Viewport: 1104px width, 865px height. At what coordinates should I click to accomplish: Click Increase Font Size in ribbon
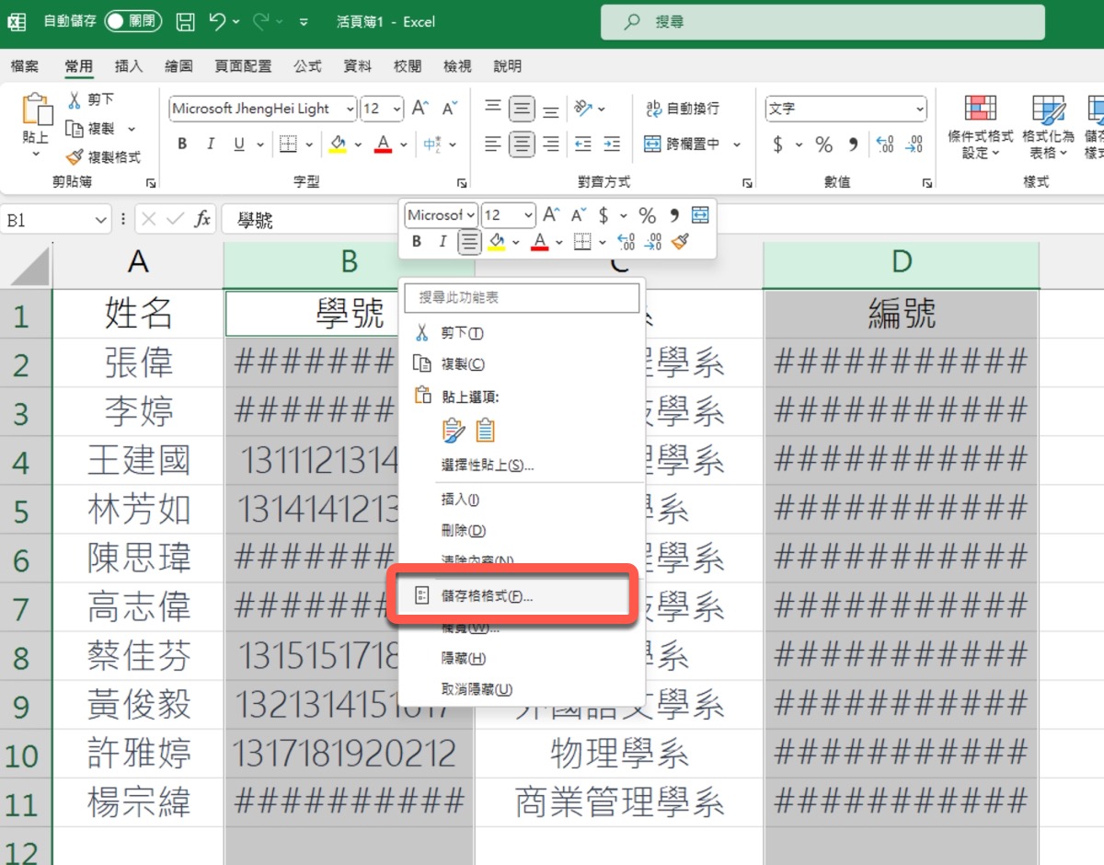click(420, 109)
